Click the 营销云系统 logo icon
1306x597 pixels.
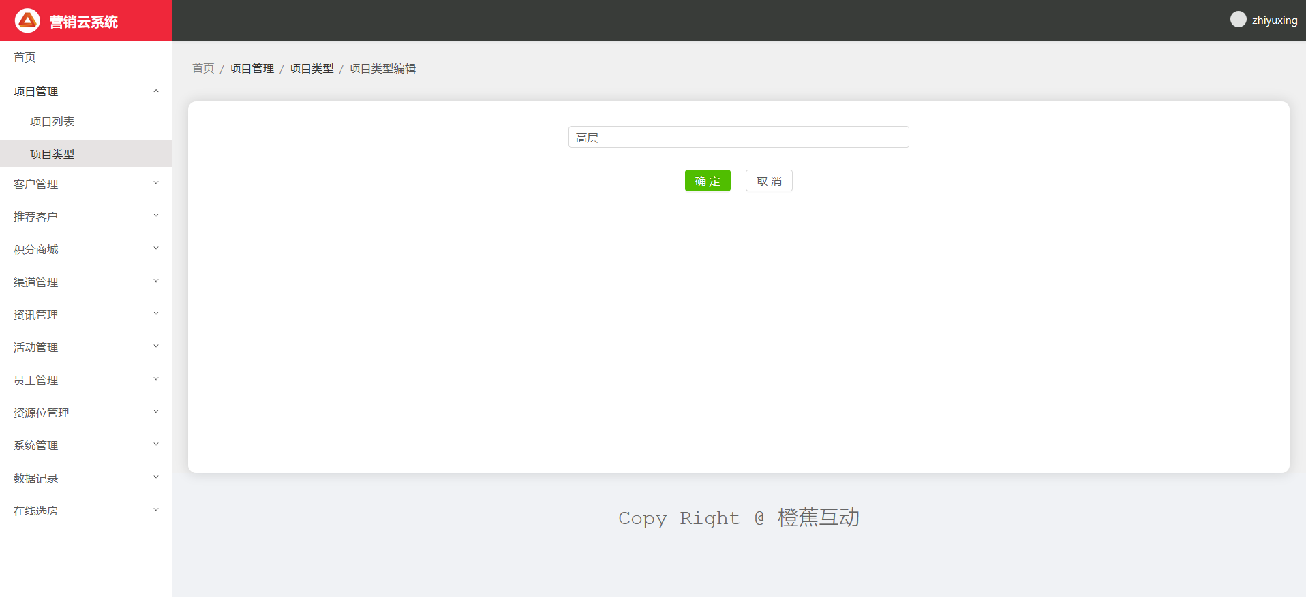pyautogui.click(x=27, y=20)
